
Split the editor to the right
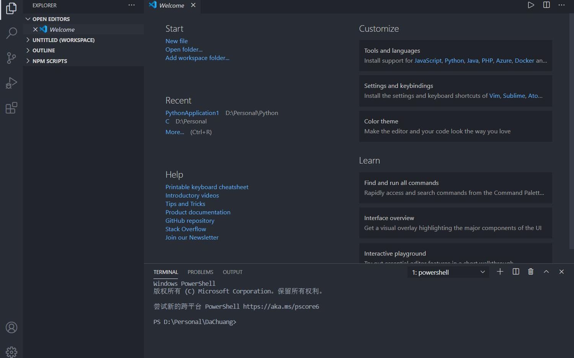tap(546, 5)
